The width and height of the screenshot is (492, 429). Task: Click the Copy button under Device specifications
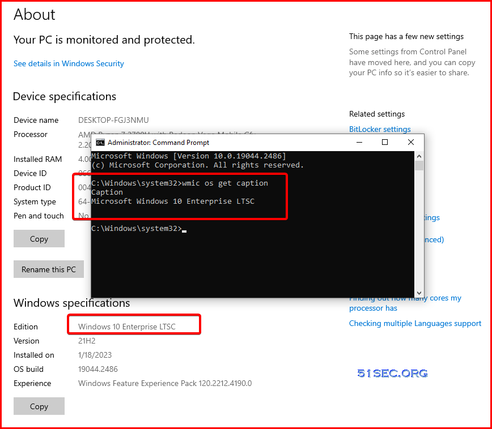click(39, 238)
